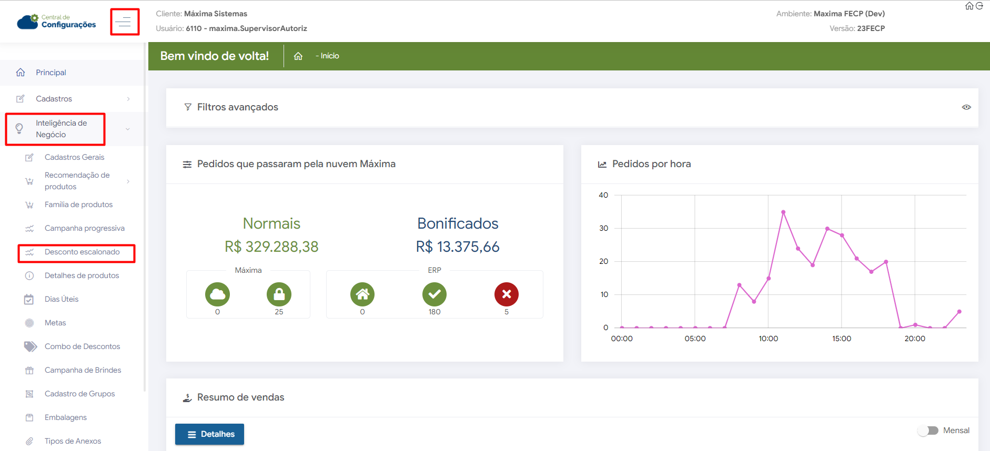Toggle filter visibility with the eye icon
The width and height of the screenshot is (990, 451).
tap(966, 107)
